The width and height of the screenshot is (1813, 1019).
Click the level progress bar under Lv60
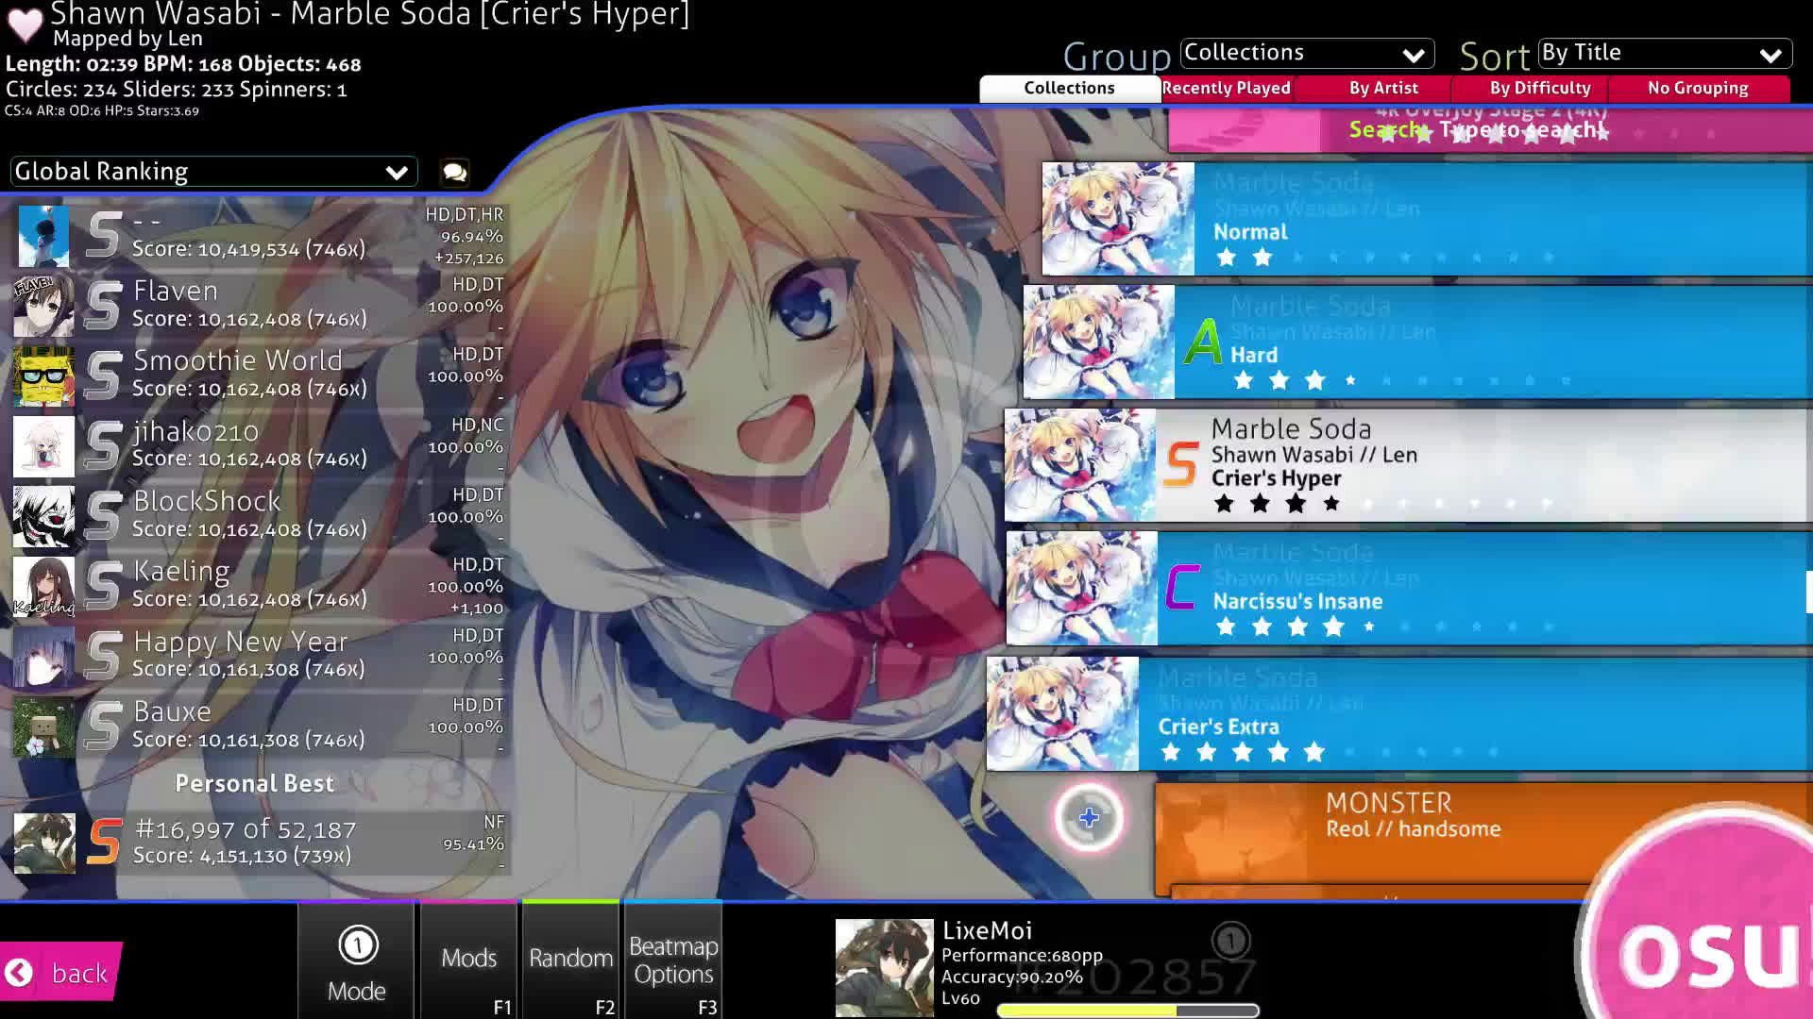coord(1128,1011)
